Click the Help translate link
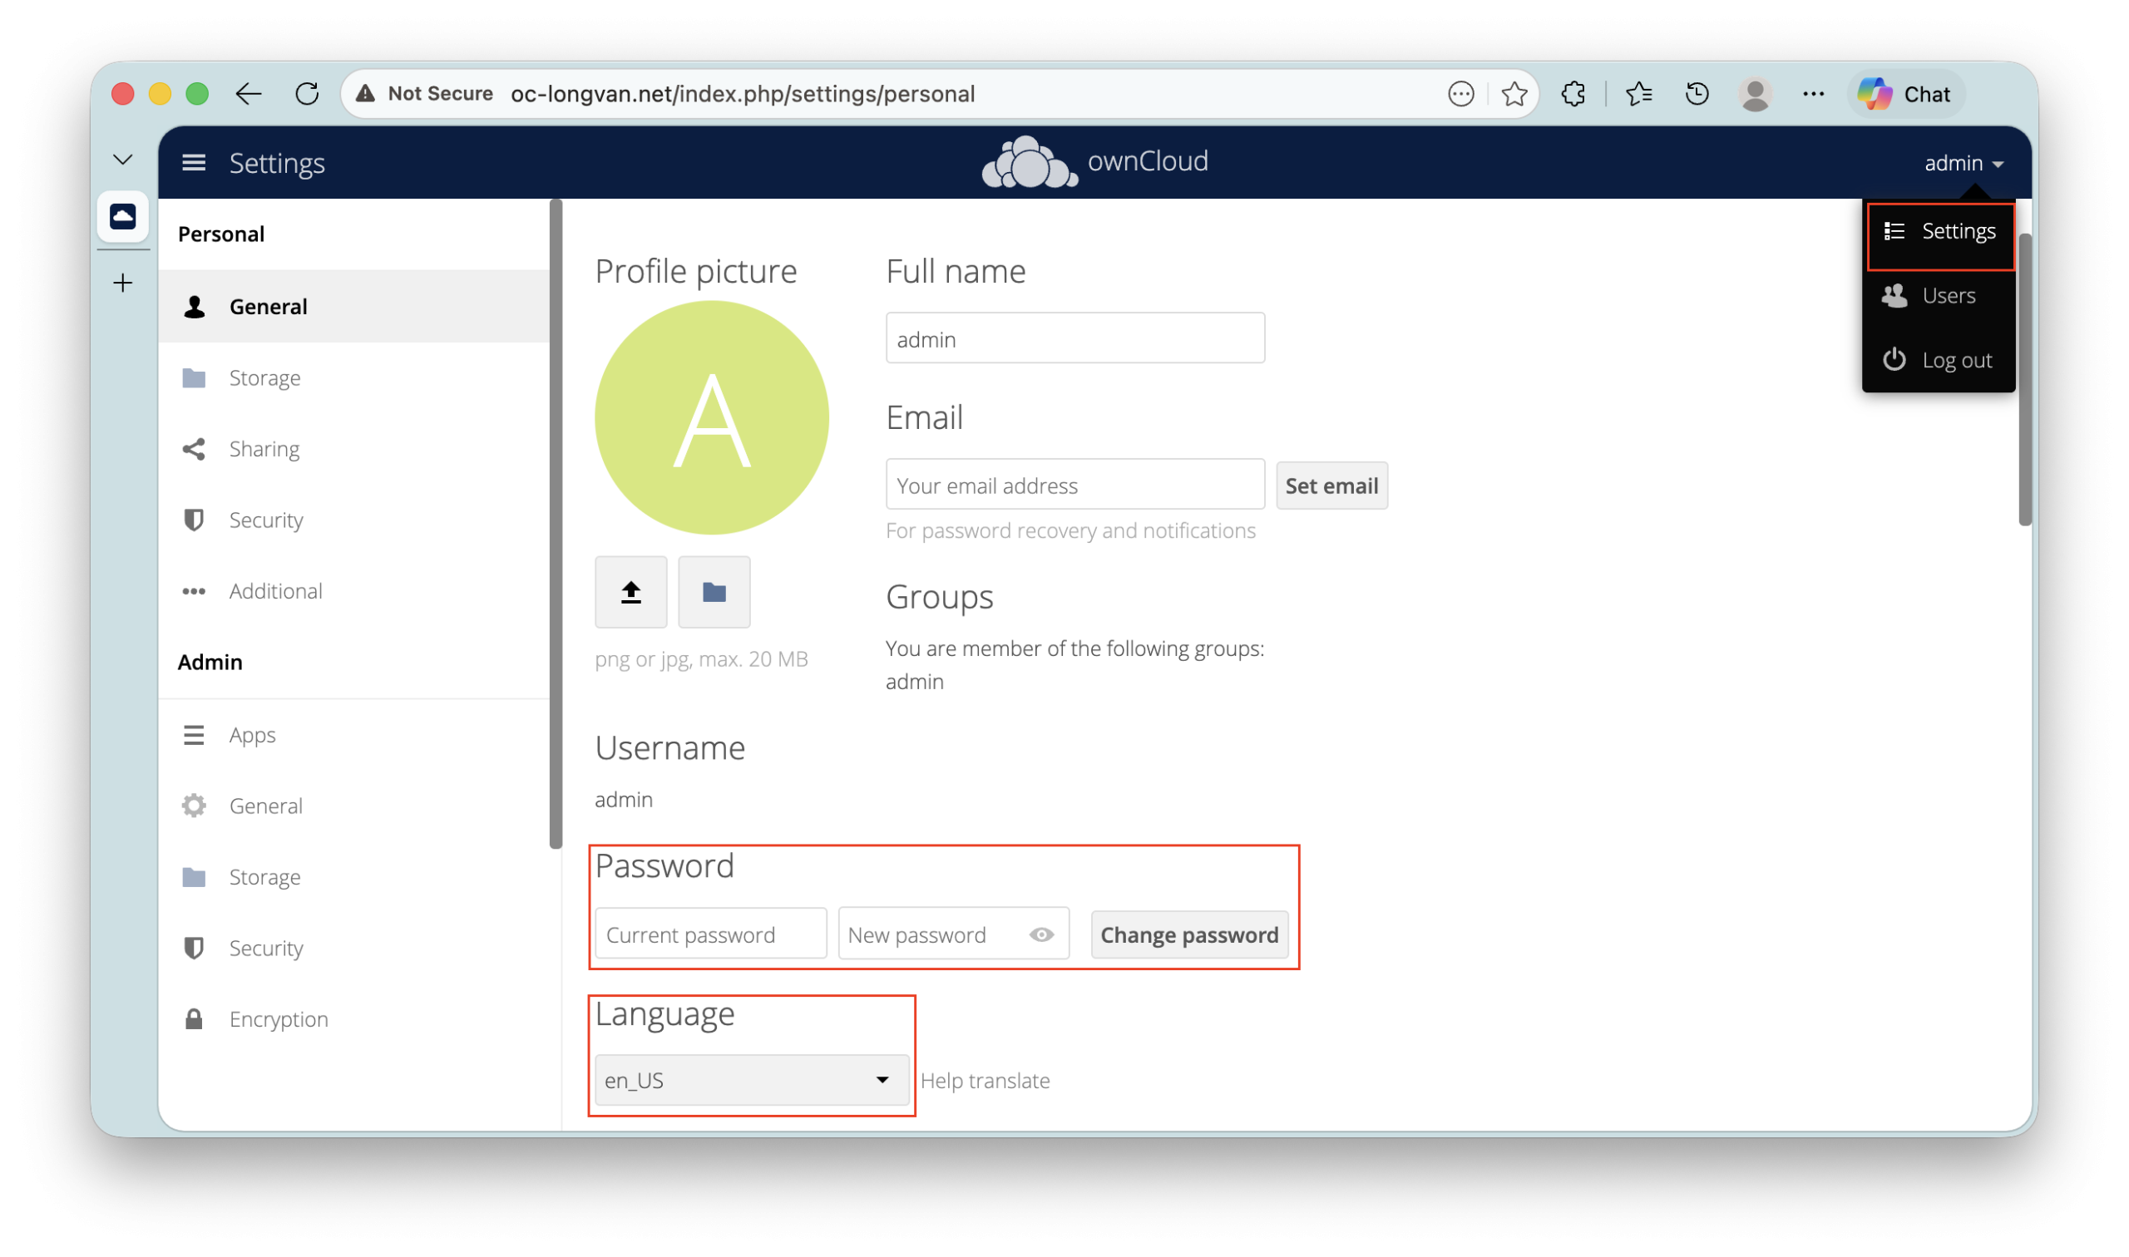Viewport: 2129px width, 1257px height. click(x=985, y=1080)
